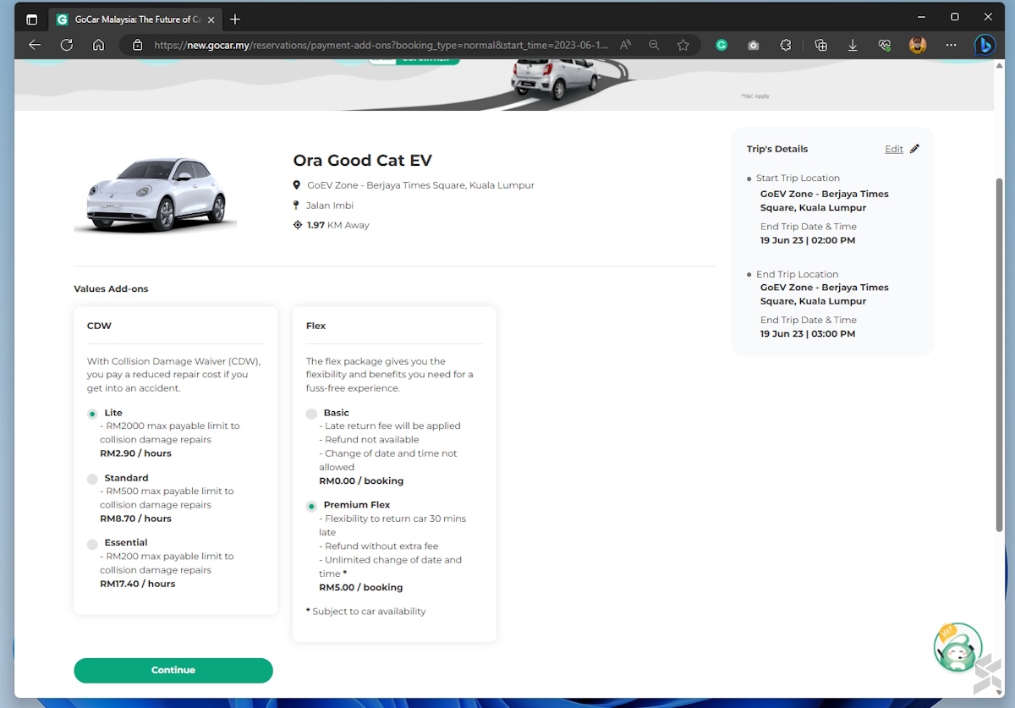Click the browser profile avatar icon
The height and width of the screenshot is (708, 1015).
[x=918, y=45]
